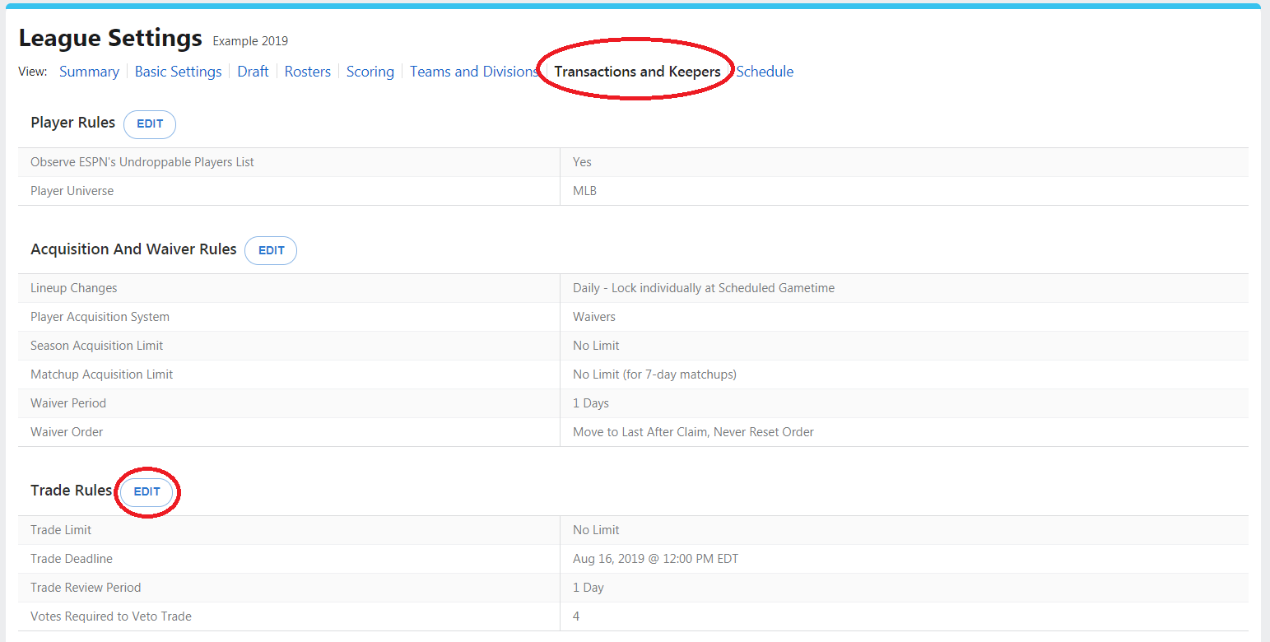This screenshot has height=642, width=1270.
Task: Open the Summary settings view
Action: (x=89, y=72)
